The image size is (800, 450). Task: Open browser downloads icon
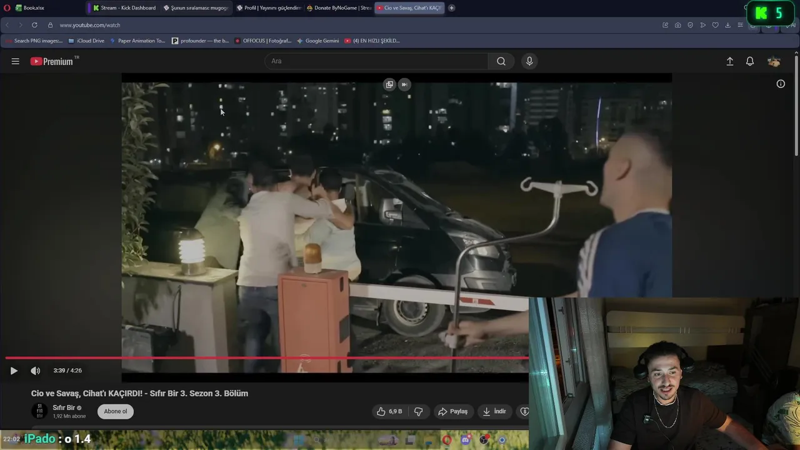(x=727, y=25)
